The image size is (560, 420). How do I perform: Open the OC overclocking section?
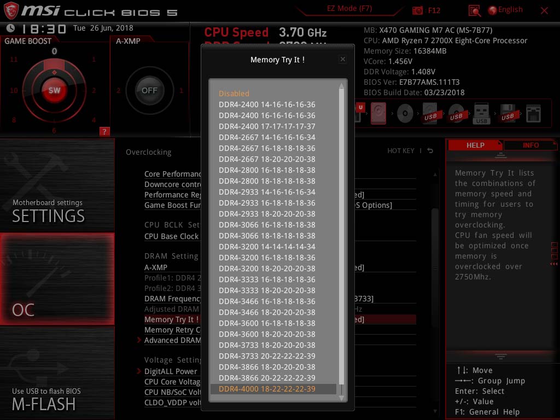coord(57,279)
